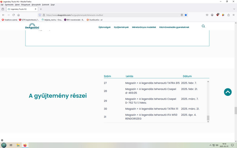Open the Időjárás met.hu bookmark

click(52, 20)
